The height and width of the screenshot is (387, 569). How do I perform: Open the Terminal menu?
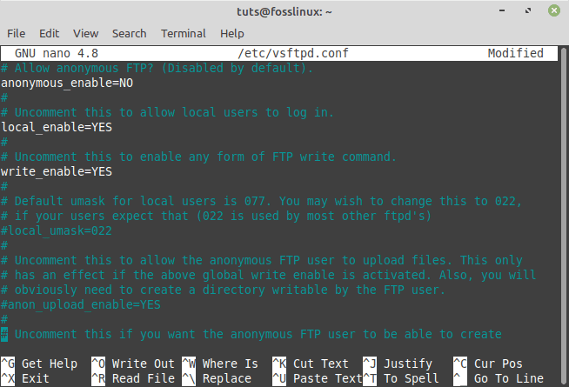(x=183, y=33)
